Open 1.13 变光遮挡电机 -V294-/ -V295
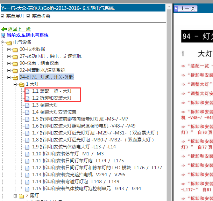Image resolution: width=213 pixels, height=201 pixels. coord(79,175)
